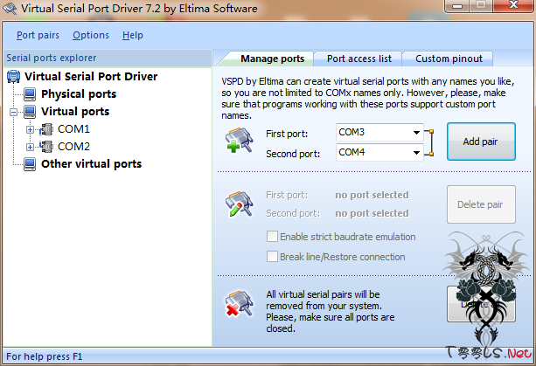Click the COM1 serial connector icon
This screenshot has height=366, width=536.
pos(46,129)
